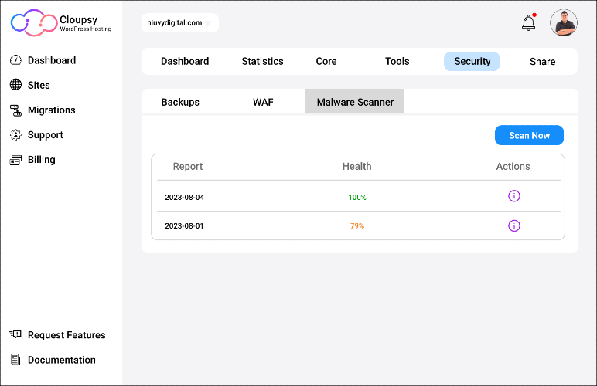597x386 pixels.
Task: Go to Core tab
Action: (326, 61)
